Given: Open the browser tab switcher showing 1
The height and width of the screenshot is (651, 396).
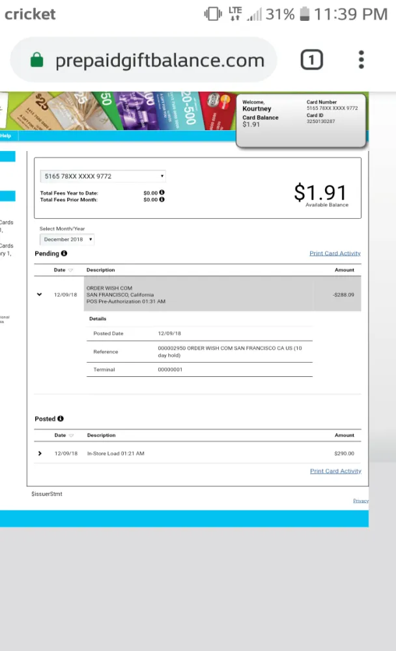Looking at the screenshot, I should pyautogui.click(x=311, y=60).
